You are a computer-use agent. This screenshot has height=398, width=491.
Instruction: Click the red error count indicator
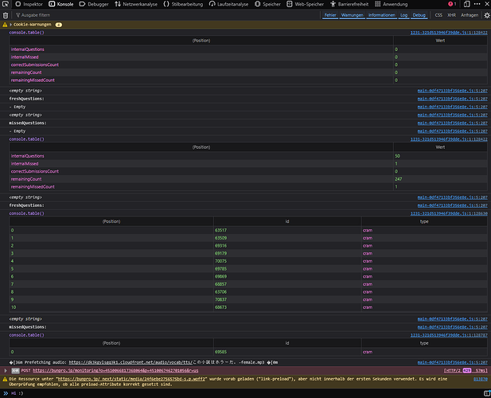point(452,4)
